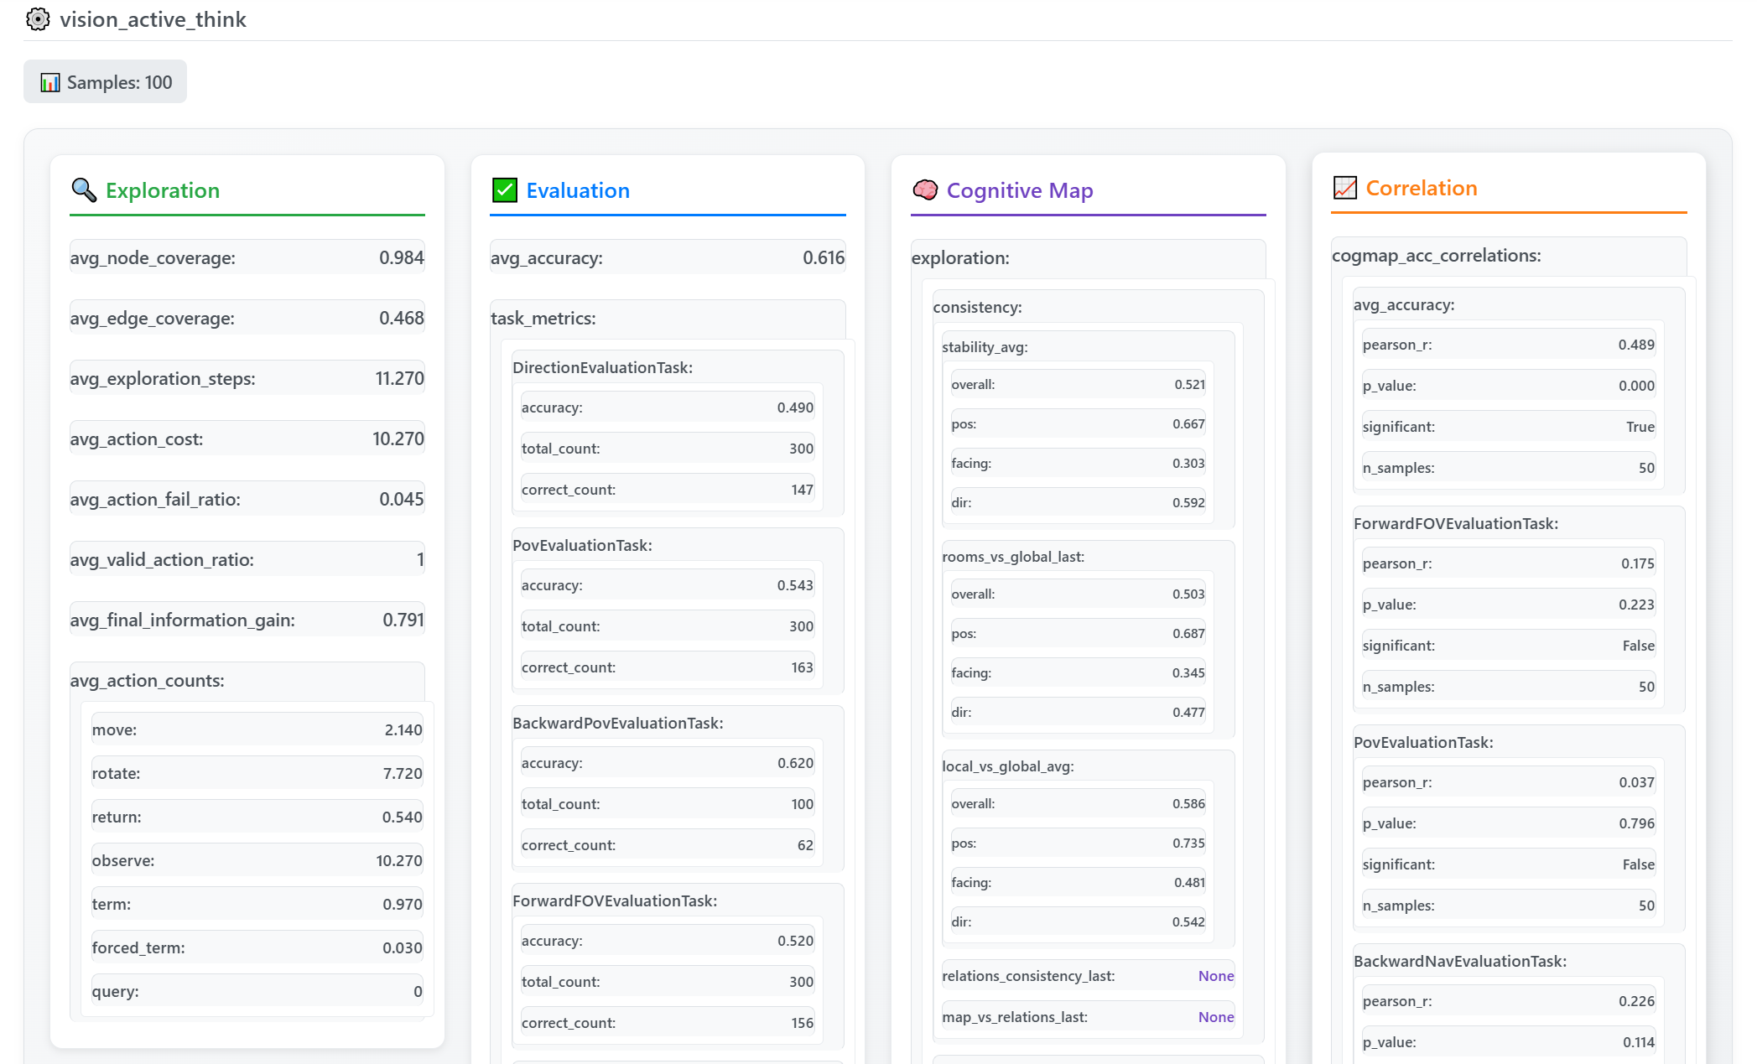Click the avg_node_coverage row
Viewport: 1757px width, 1064px height.
point(247,258)
